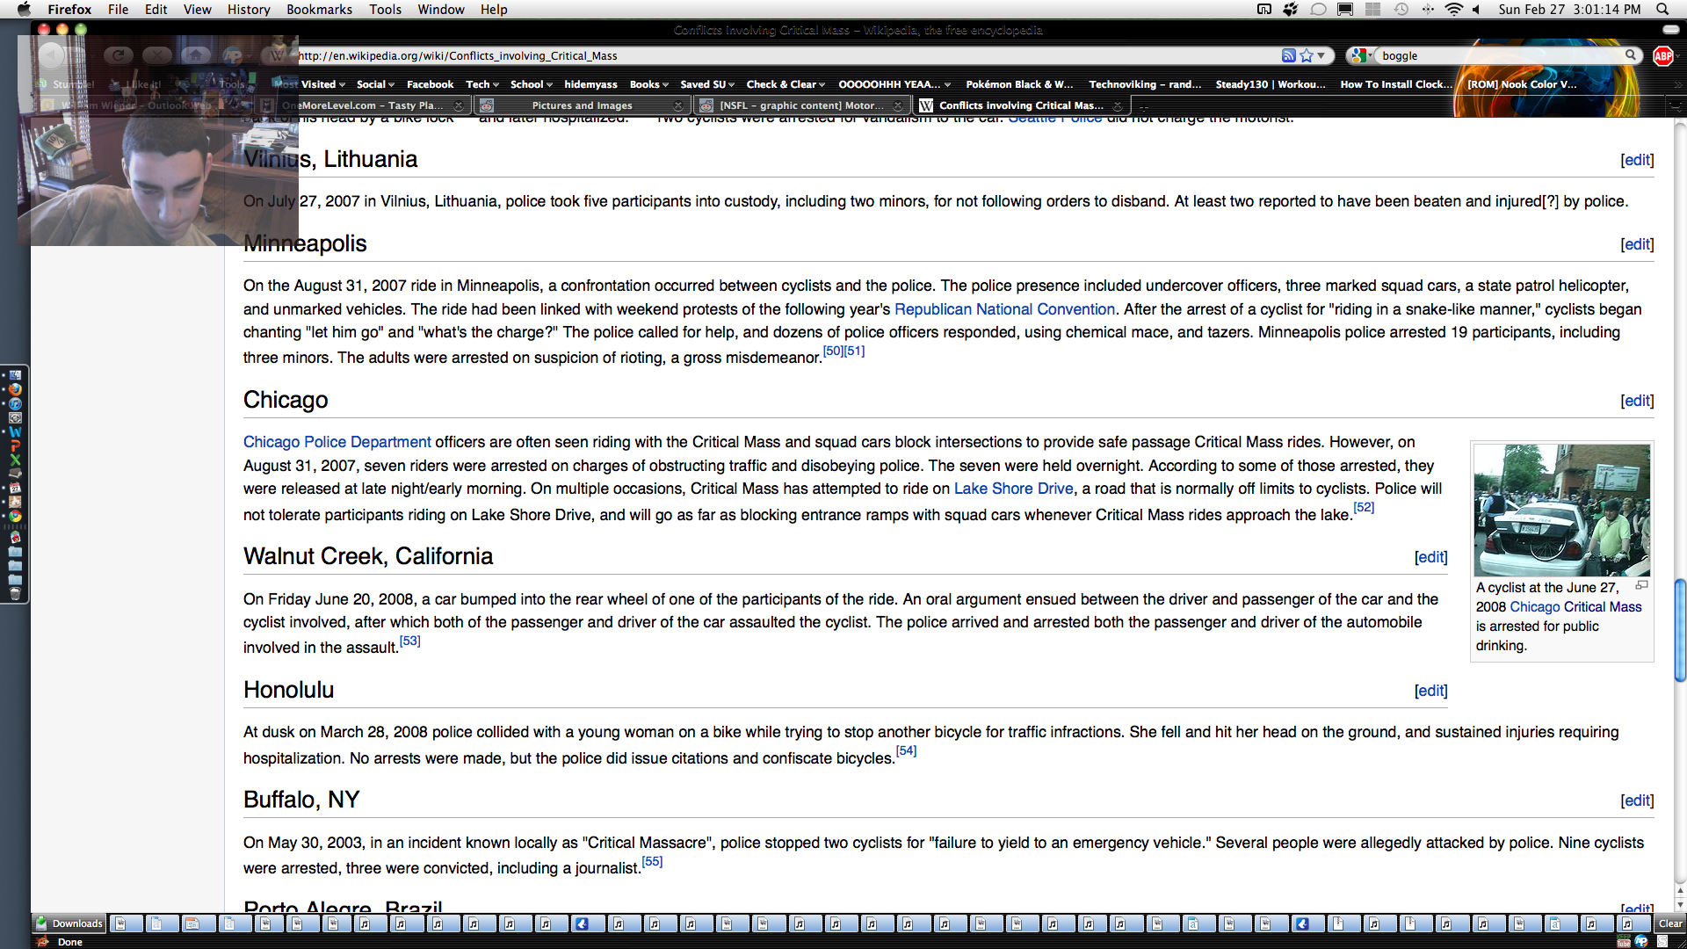Expand the address bar history dropdown arrow
The image size is (1687, 949).
click(x=1321, y=55)
